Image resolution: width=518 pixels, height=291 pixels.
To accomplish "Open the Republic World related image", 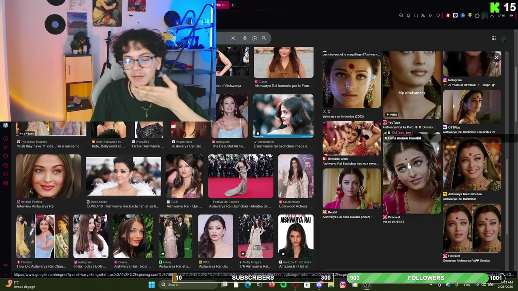I will 352,138.
